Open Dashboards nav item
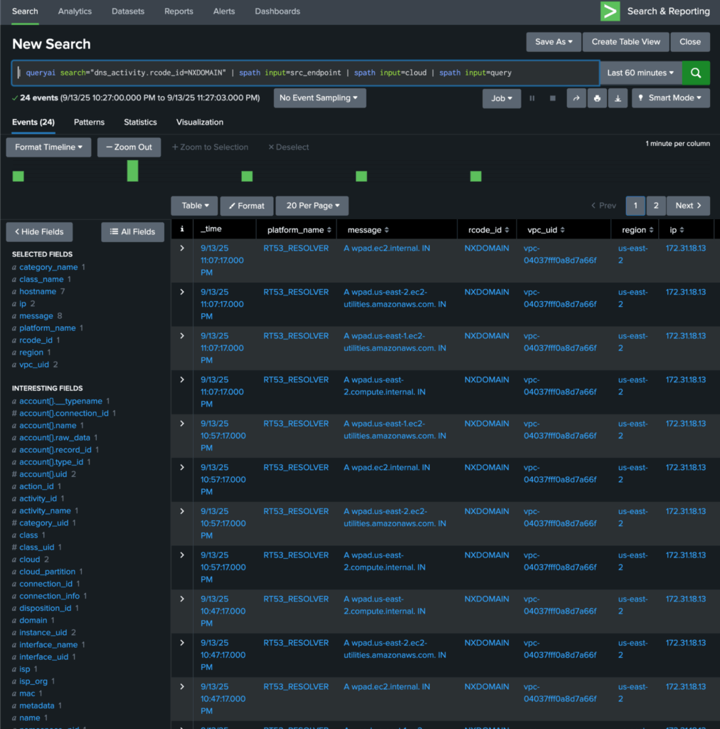This screenshot has height=729, width=720. [x=277, y=11]
